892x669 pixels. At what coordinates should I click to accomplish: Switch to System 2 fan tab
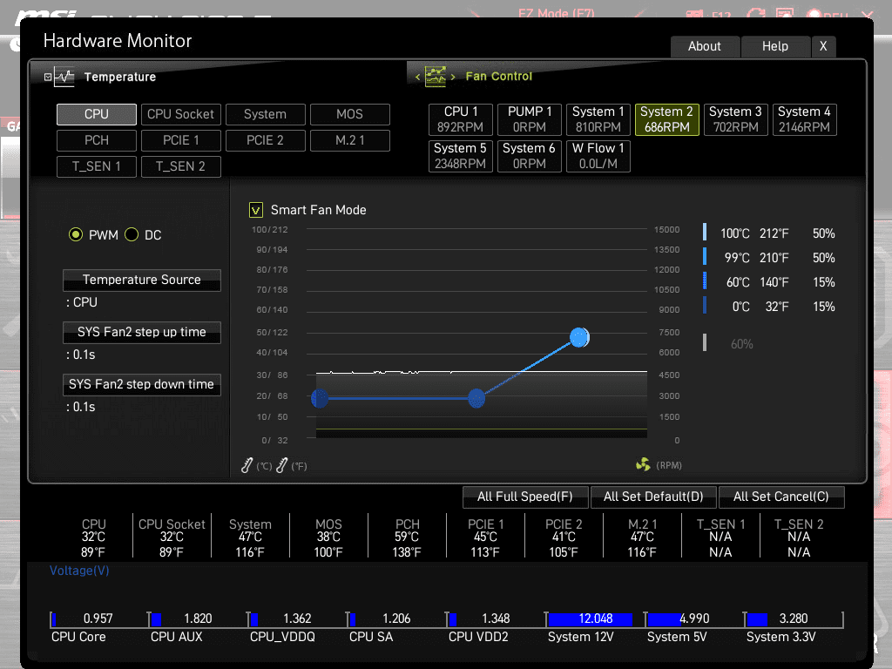[x=666, y=119]
